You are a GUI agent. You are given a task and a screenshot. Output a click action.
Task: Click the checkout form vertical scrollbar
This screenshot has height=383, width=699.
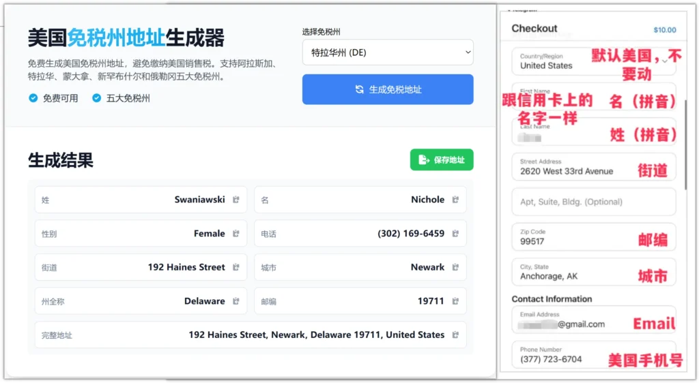click(686, 143)
